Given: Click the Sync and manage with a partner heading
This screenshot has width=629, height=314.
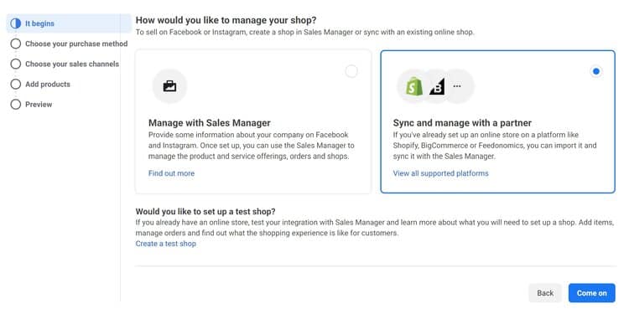Looking at the screenshot, I should [462, 122].
